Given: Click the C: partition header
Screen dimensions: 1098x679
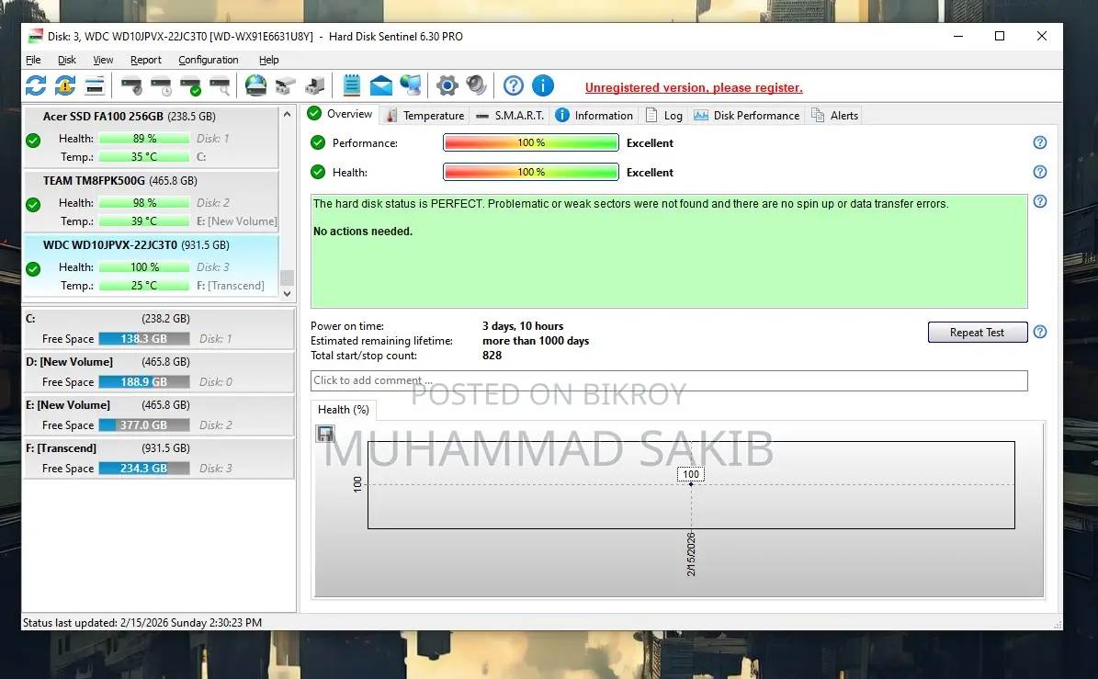Looking at the screenshot, I should (159, 319).
